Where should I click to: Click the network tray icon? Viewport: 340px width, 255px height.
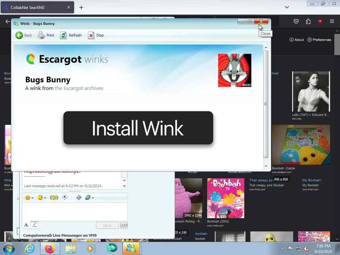click(298, 249)
